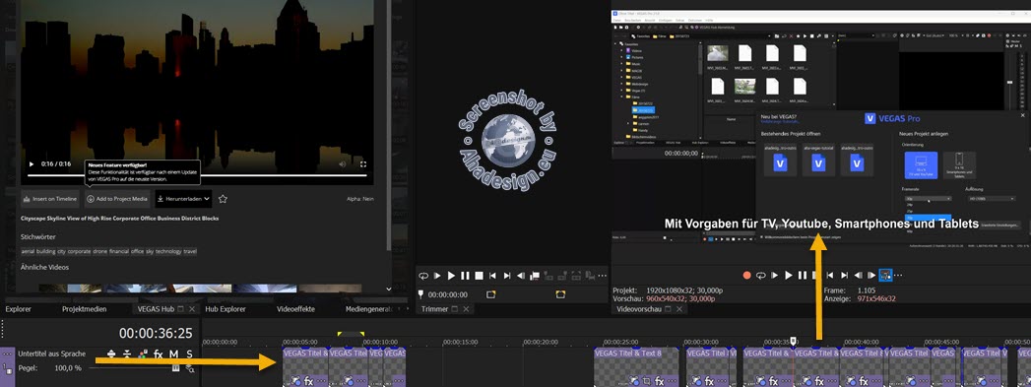Toggle loop playback in the Trimmer
Viewport: 1031px width, 387px height.
coord(424,276)
